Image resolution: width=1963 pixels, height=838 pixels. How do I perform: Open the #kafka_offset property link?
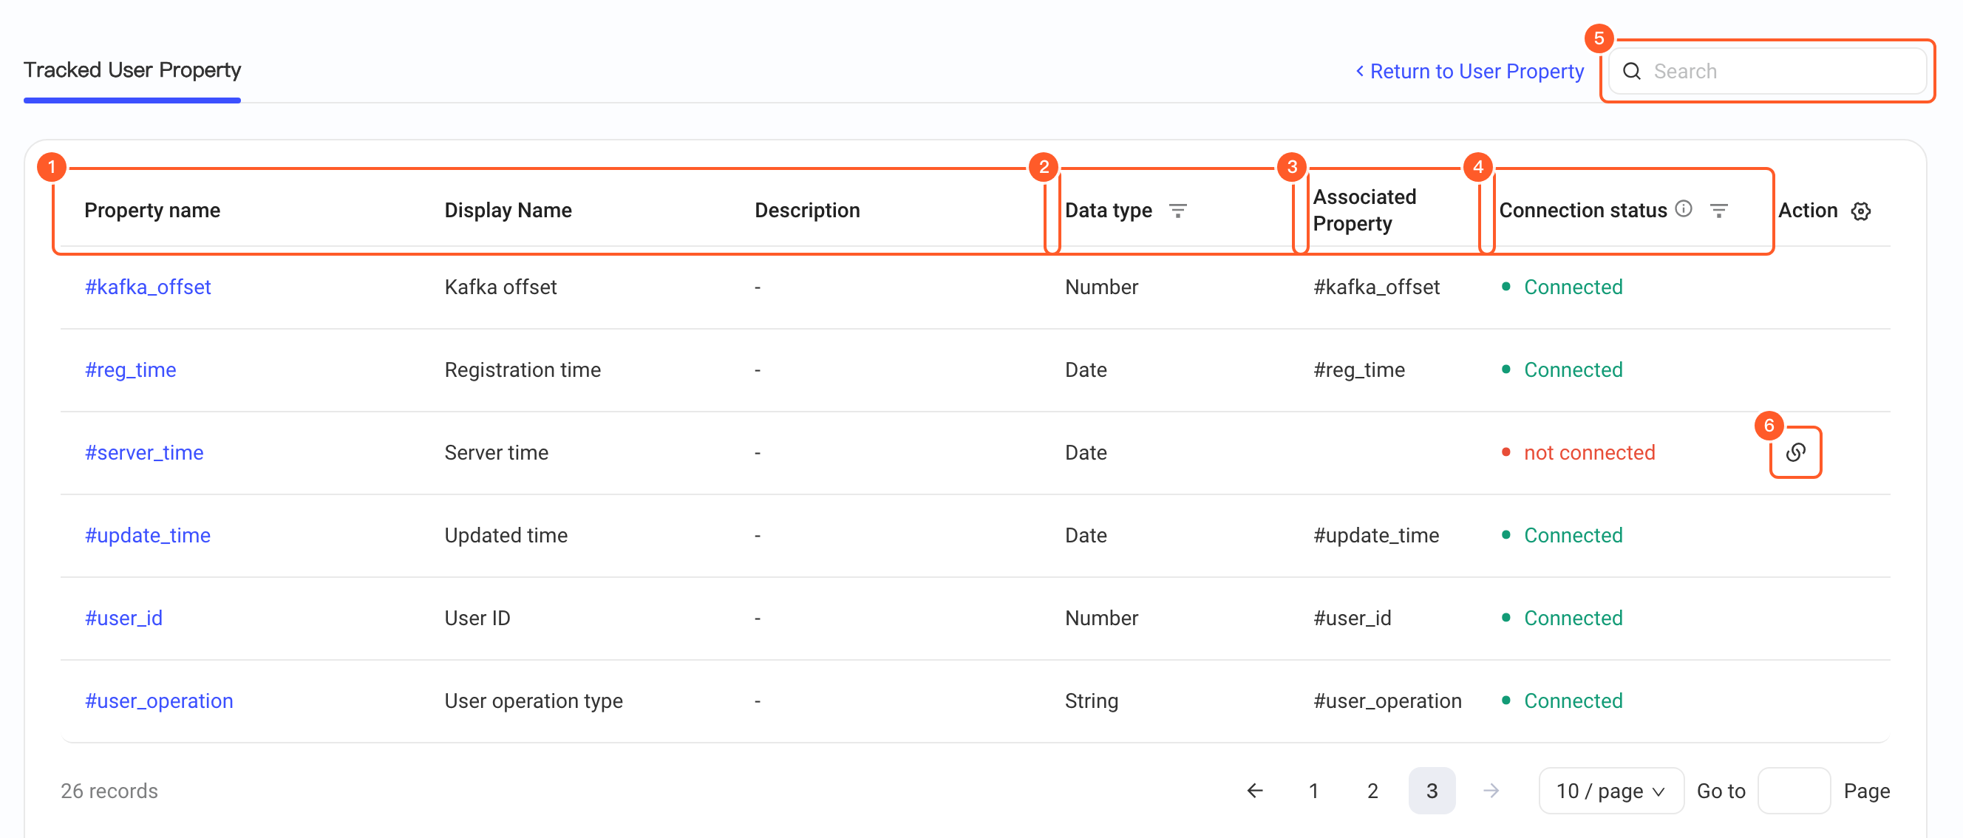point(148,287)
